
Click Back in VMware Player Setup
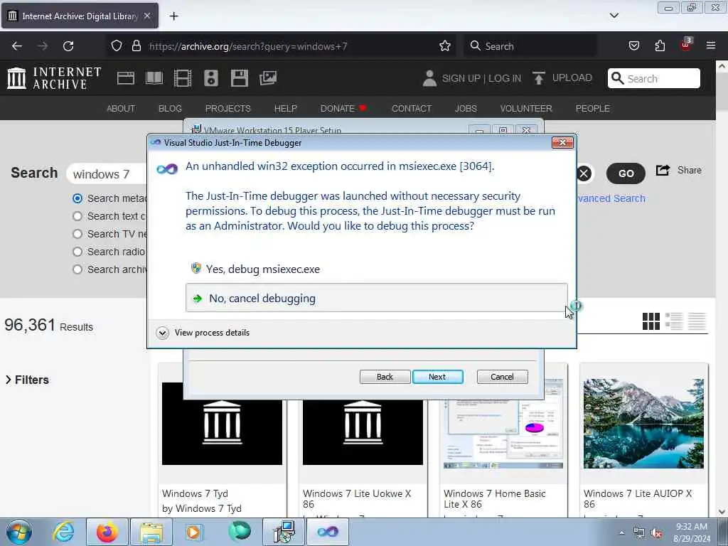385,377
